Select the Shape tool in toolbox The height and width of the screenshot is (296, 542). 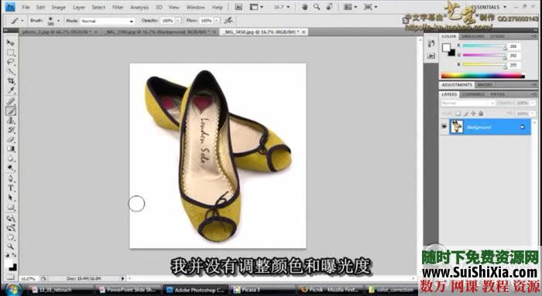pyautogui.click(x=11, y=207)
